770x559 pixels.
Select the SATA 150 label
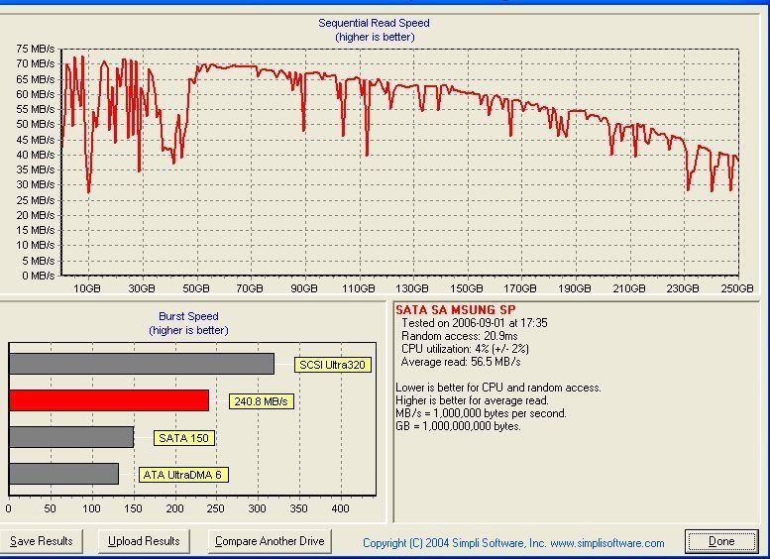click(x=183, y=438)
